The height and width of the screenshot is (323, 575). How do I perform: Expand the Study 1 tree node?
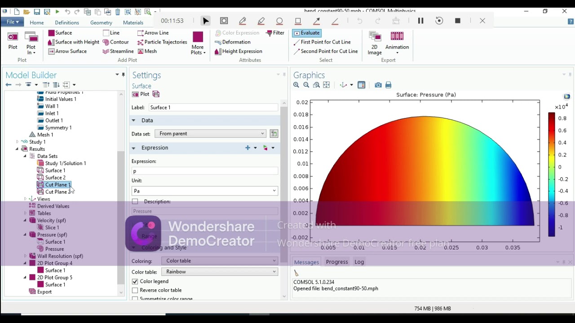click(17, 142)
